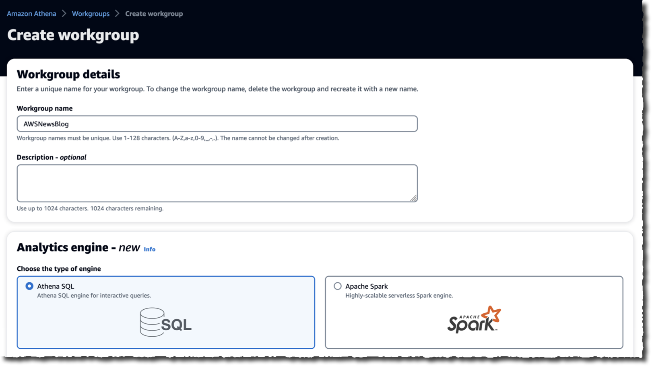Click the Apache Spark logo
This screenshot has width=652, height=366.
click(x=474, y=319)
